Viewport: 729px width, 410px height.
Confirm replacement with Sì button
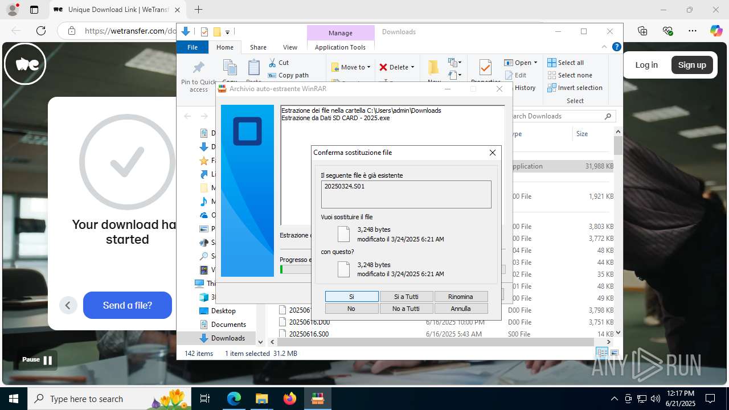pos(351,297)
